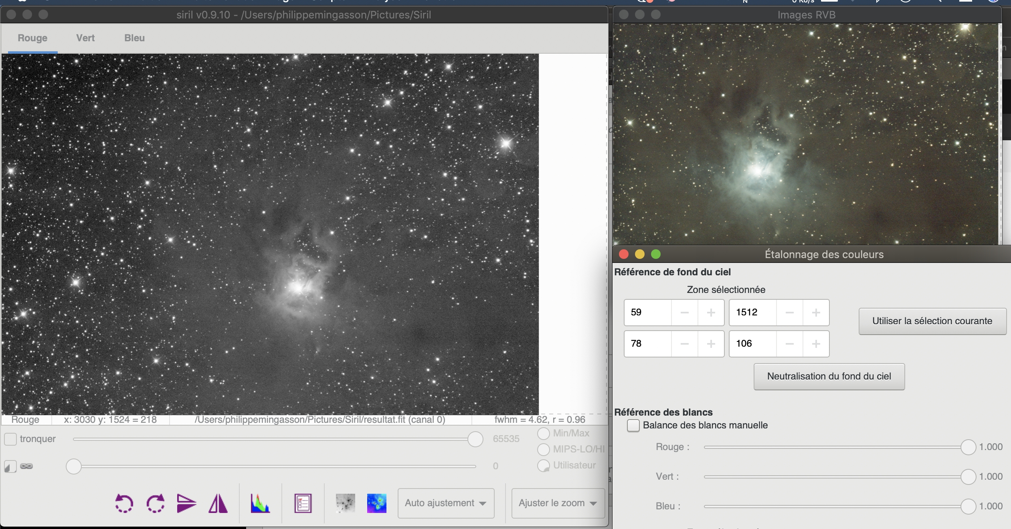The image size is (1011, 529).
Task: Click the rotate counter-clockwise icon
Action: [x=124, y=503]
